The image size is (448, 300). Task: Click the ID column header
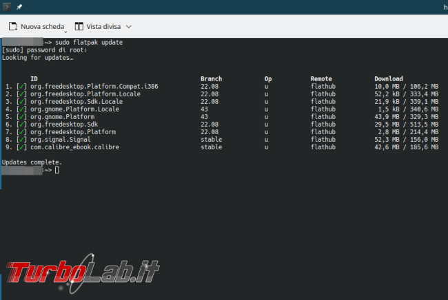pos(34,78)
